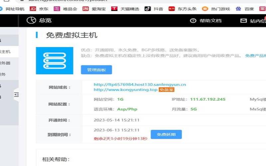Click the IP address 111.67.192.245
Viewport: 266px width, 166px height.
[x=208, y=99]
